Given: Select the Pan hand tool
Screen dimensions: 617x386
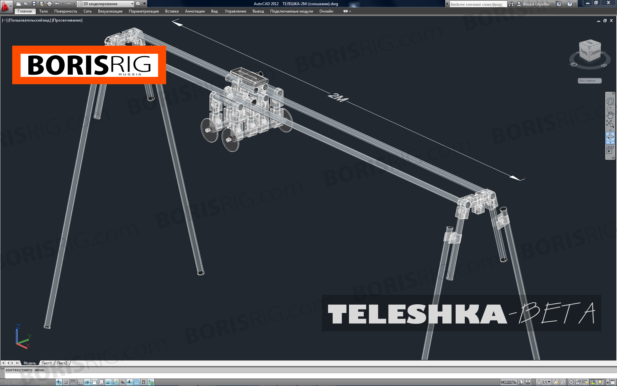Looking at the screenshot, I should (610, 114).
